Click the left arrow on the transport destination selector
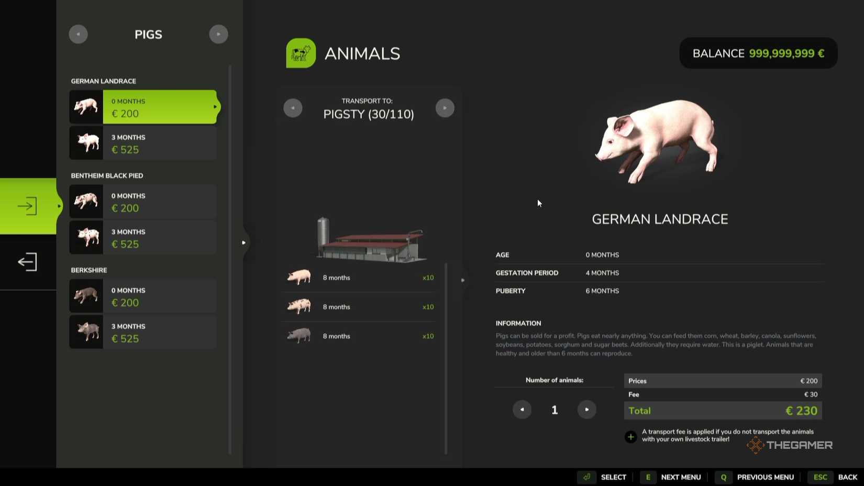This screenshot has height=486, width=864. pyautogui.click(x=293, y=107)
